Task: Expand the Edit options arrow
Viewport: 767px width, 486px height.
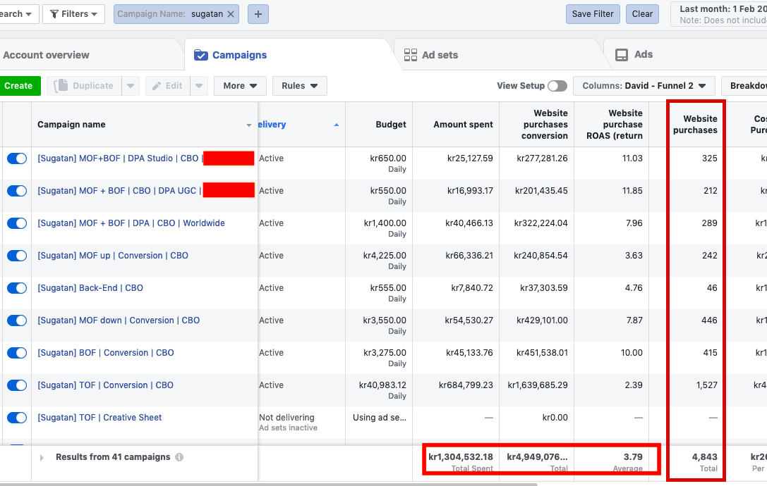Action: point(199,86)
